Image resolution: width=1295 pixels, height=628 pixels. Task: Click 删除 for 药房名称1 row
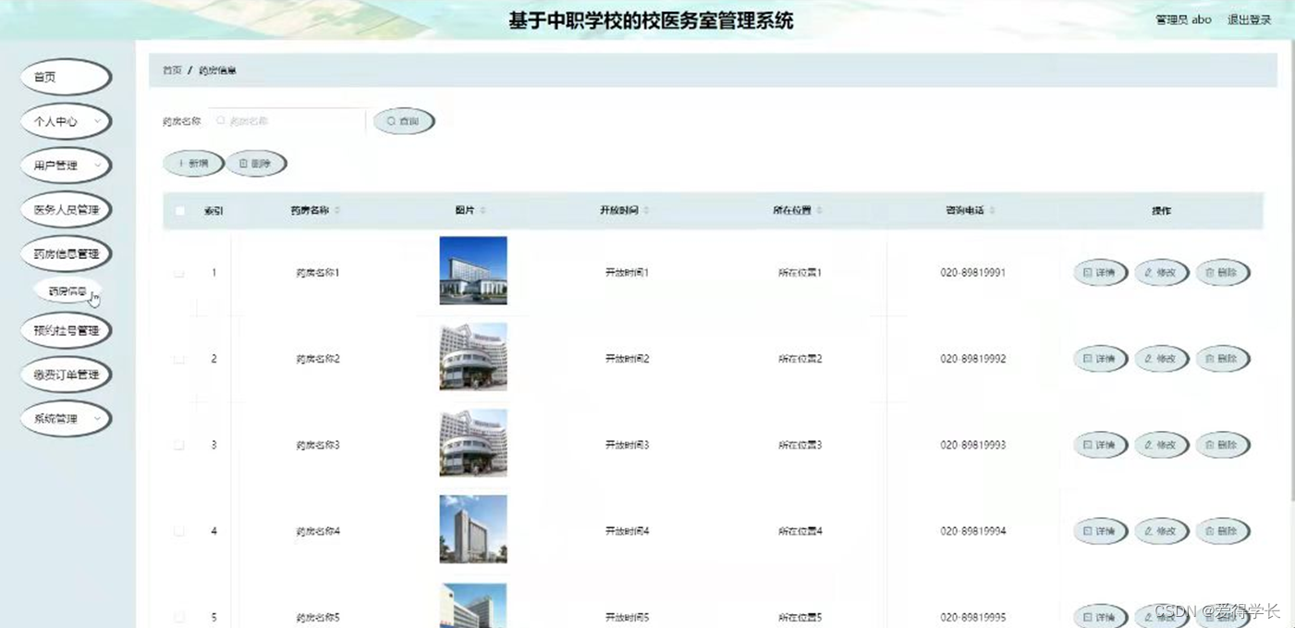click(x=1223, y=273)
